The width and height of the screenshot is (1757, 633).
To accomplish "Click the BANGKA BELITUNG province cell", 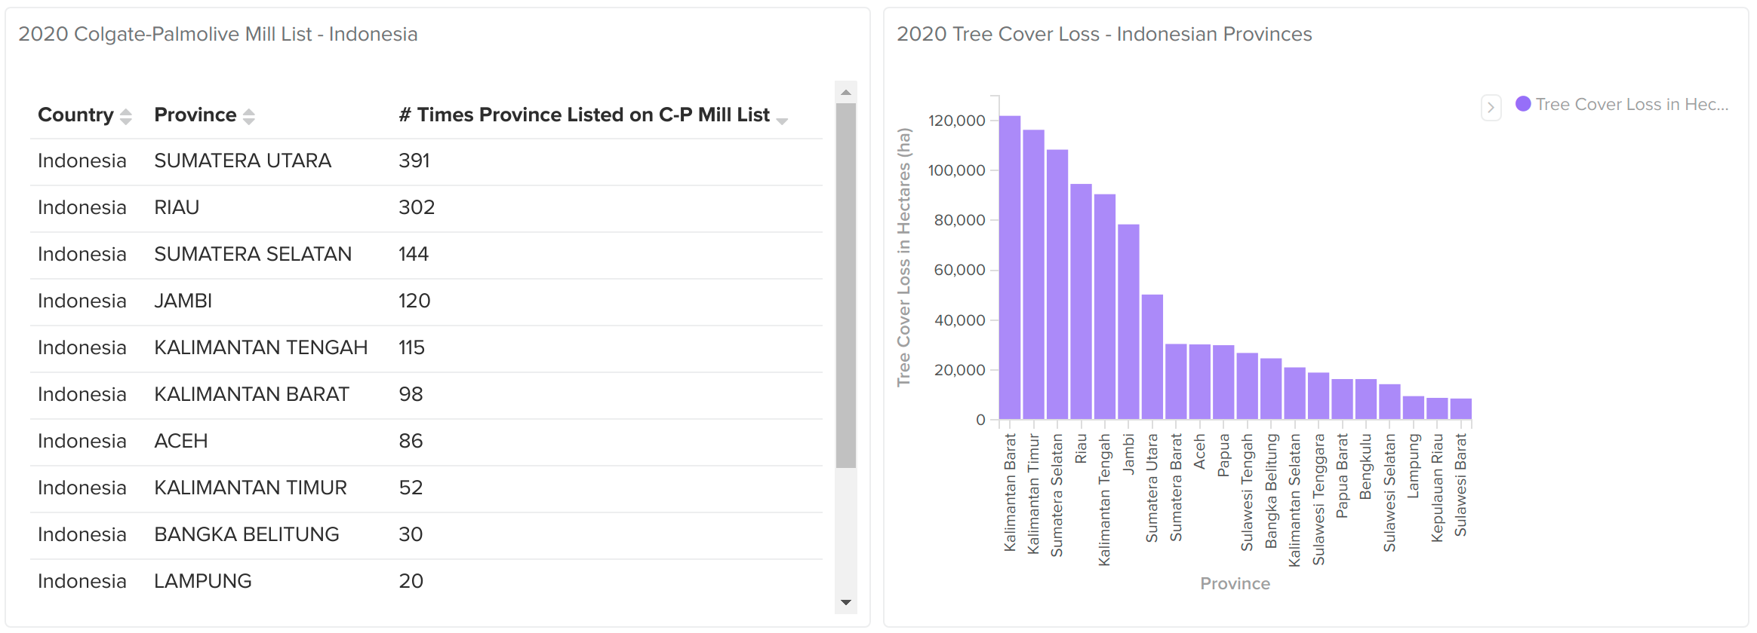I will pyautogui.click(x=246, y=534).
